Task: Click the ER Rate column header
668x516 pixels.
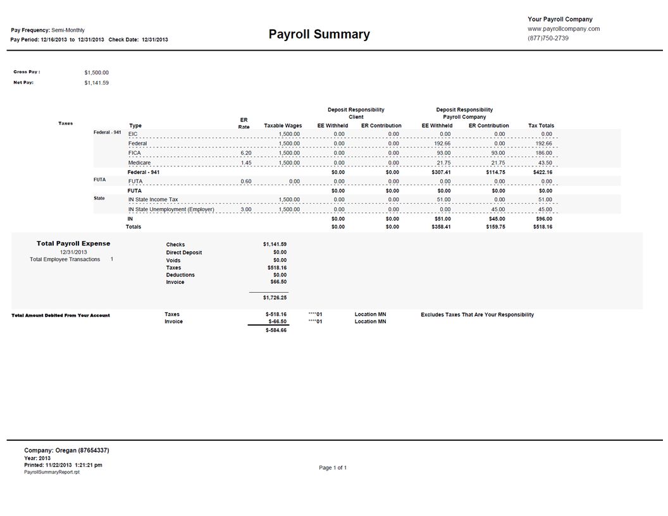Action: point(244,123)
